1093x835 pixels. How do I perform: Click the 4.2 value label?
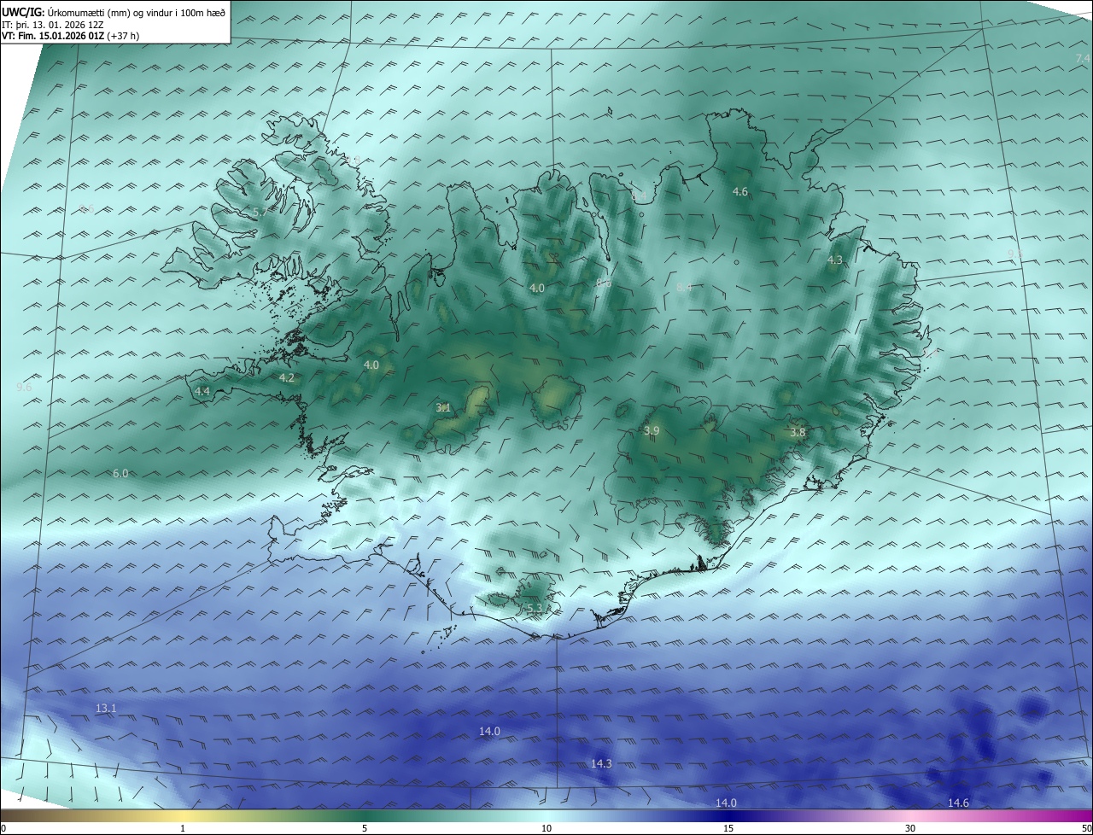[x=287, y=377]
